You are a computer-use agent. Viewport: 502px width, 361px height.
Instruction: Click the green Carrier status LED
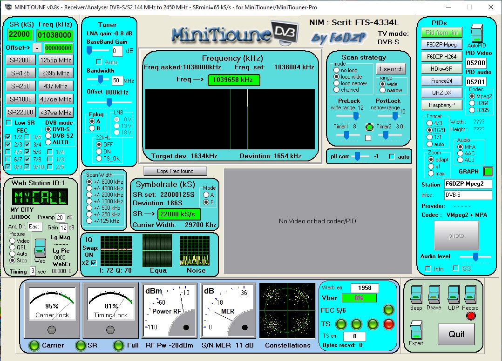(34, 345)
